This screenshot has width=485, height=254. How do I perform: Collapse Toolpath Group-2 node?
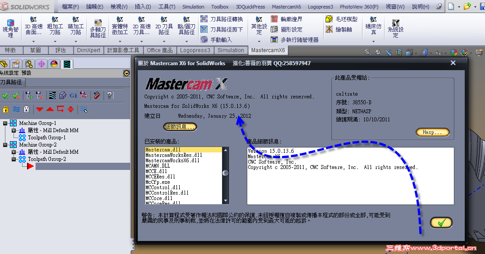click(x=14, y=159)
